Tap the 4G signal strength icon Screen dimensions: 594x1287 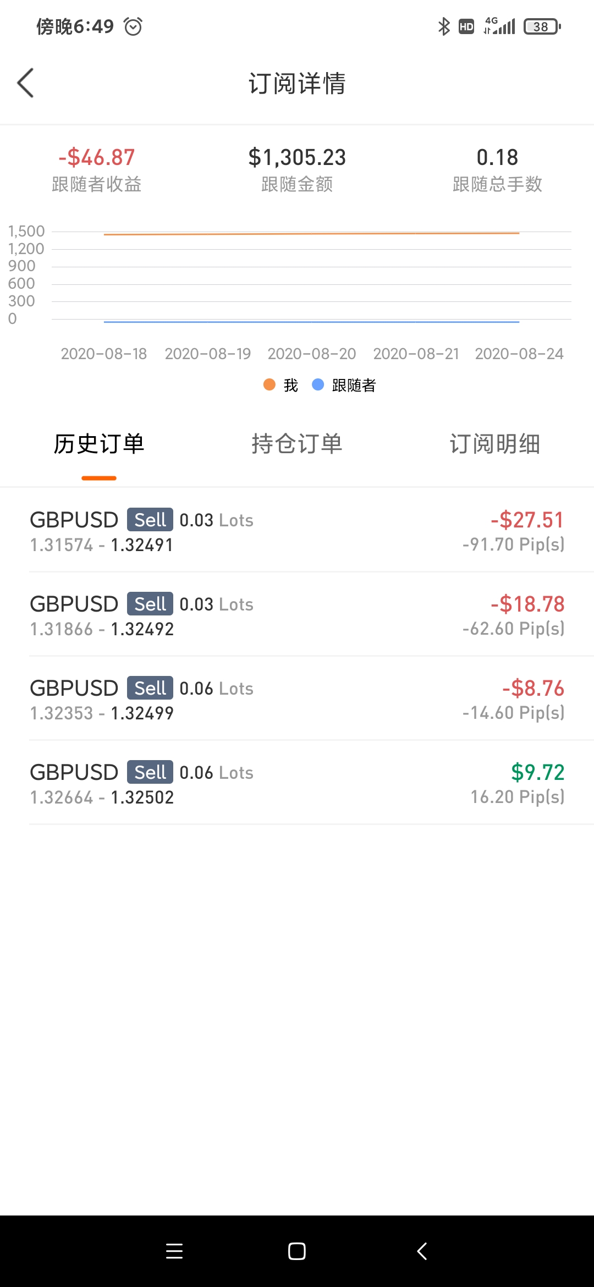coord(499,26)
